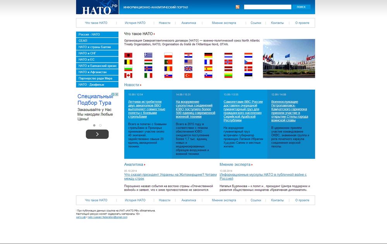
Task: Click the Albania flag icon
Action: point(128,55)
